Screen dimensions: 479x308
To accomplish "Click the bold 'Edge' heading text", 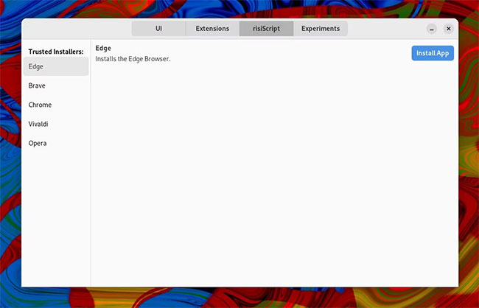I will tap(103, 49).
